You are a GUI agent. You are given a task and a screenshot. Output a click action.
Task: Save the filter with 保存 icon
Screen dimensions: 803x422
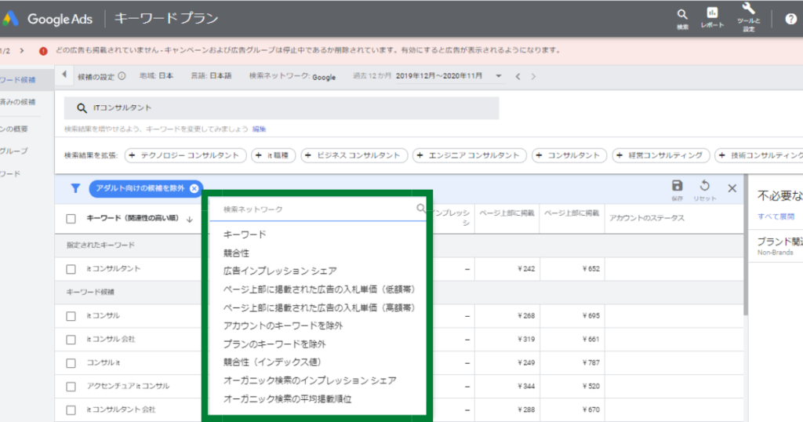677,186
